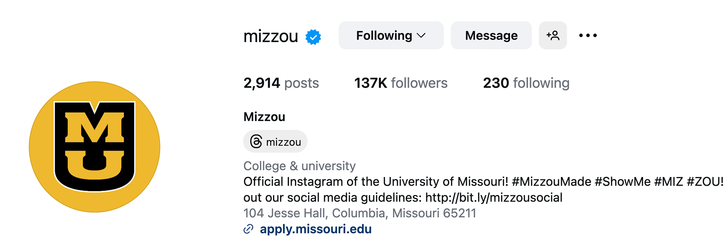Open the #MizzouMade hashtag
727x250 pixels.
551,182
